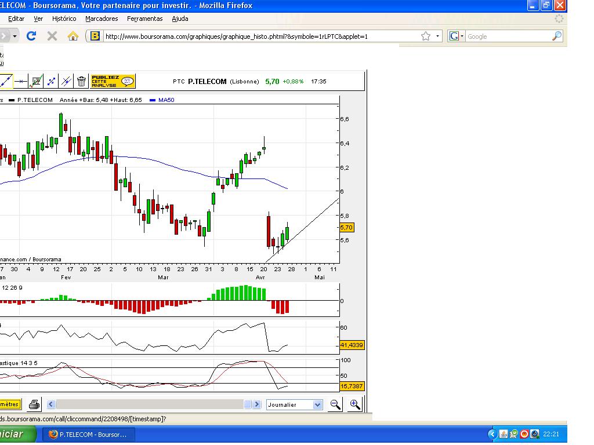
Task: Bookmark this page with the star icon
Action: click(x=426, y=36)
